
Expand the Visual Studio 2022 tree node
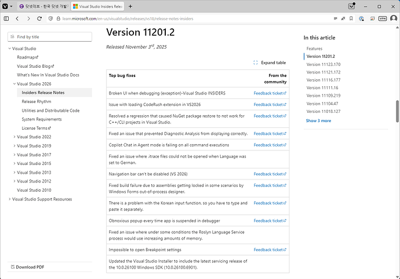pyautogui.click(x=14, y=137)
